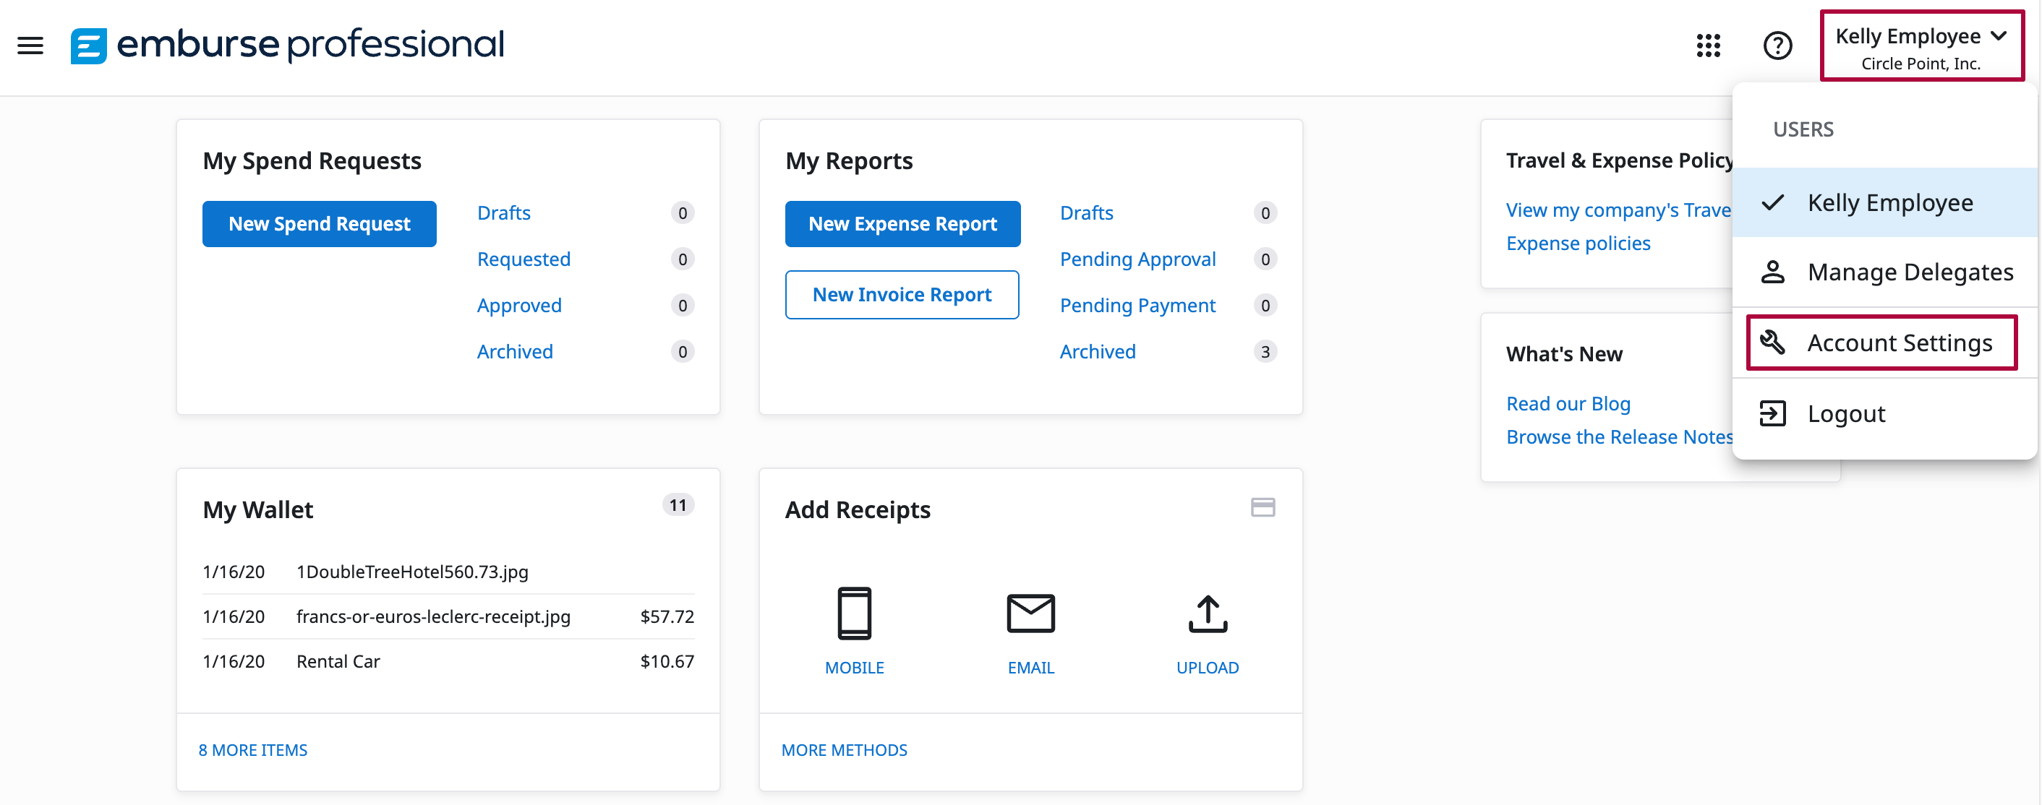2042x805 pixels.
Task: Click the Email receipt envelope icon
Action: pyautogui.click(x=1030, y=613)
